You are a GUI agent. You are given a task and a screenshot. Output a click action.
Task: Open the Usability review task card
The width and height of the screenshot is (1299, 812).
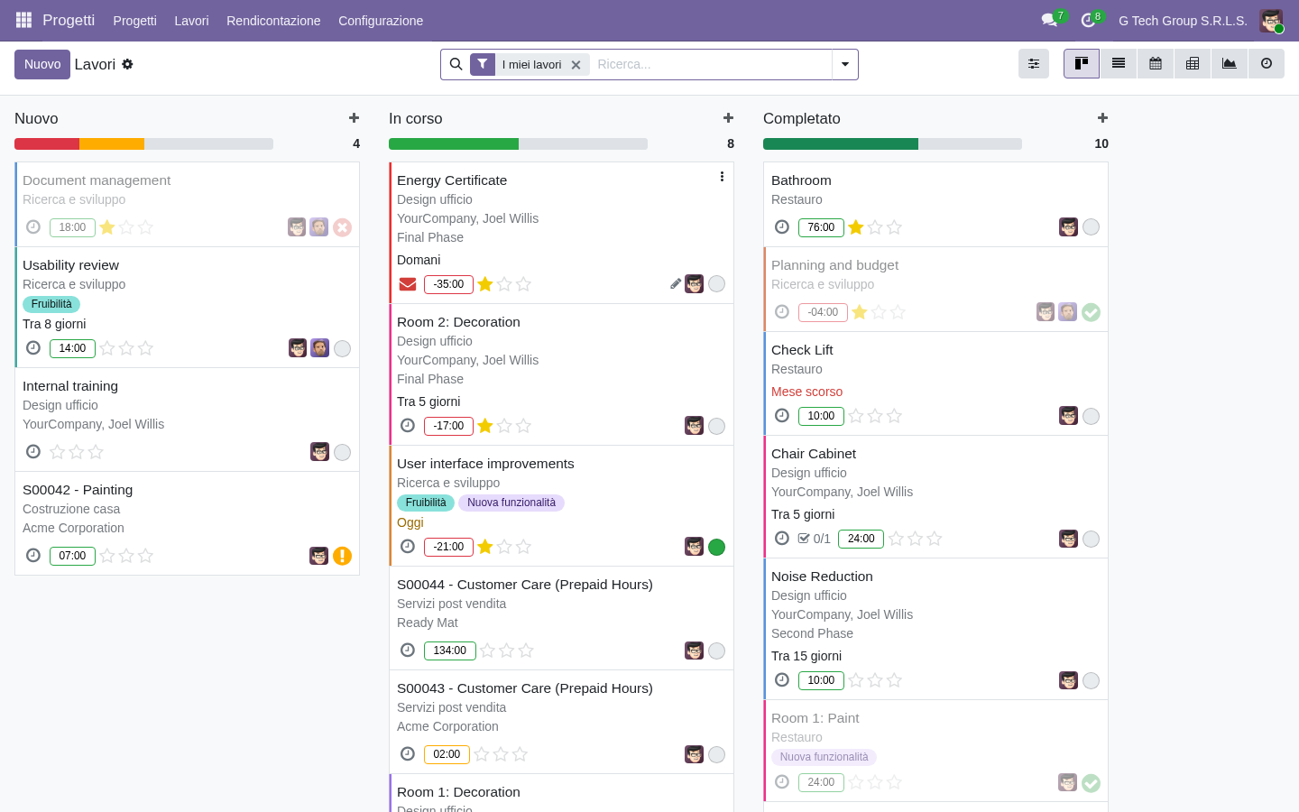pyautogui.click(x=188, y=308)
